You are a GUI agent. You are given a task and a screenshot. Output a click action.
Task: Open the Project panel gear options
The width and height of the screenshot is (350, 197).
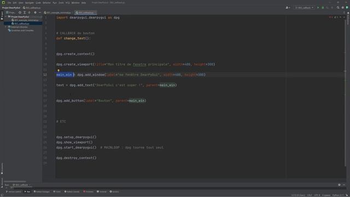pyautogui.click(x=35, y=13)
